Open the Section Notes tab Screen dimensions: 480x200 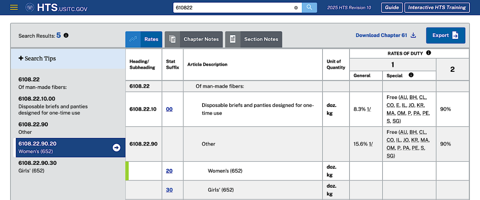click(253, 39)
